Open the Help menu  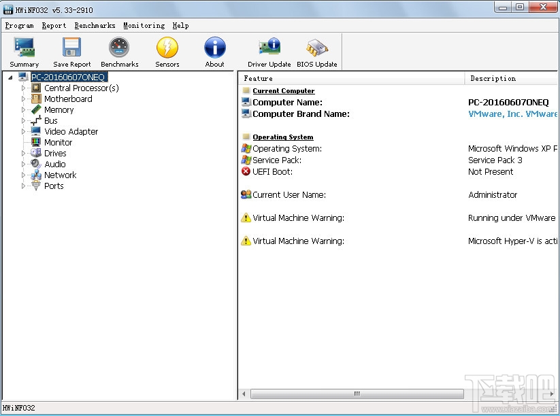pos(181,26)
